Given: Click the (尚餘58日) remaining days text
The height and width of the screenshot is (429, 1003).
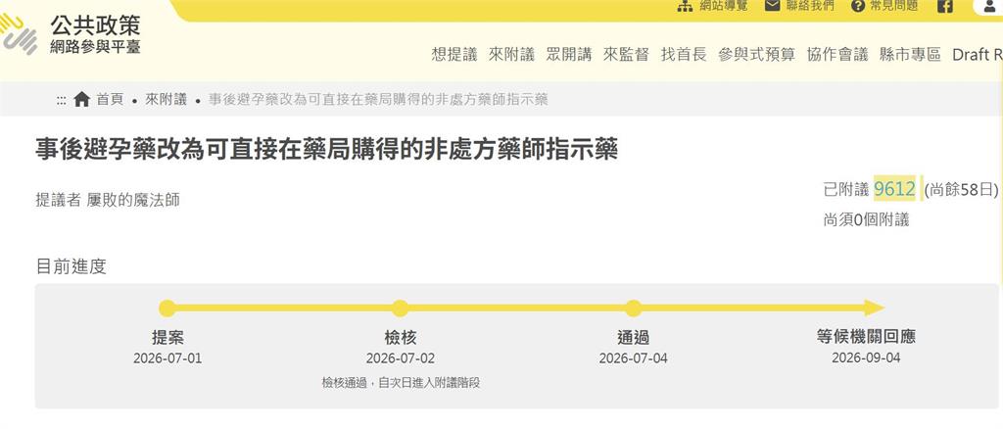Looking at the screenshot, I should (x=961, y=190).
